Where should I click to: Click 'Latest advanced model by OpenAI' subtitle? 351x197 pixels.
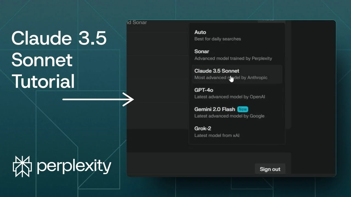[x=229, y=97]
